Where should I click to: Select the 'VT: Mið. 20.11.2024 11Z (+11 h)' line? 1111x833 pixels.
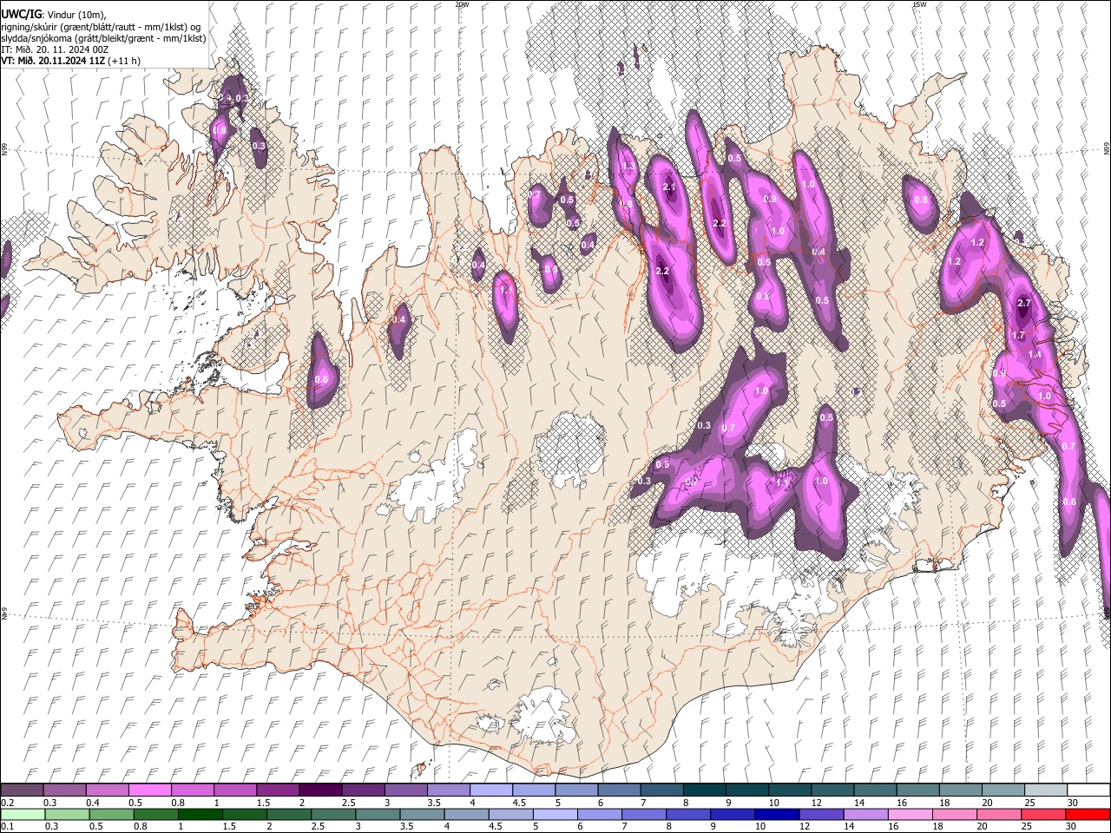click(70, 61)
